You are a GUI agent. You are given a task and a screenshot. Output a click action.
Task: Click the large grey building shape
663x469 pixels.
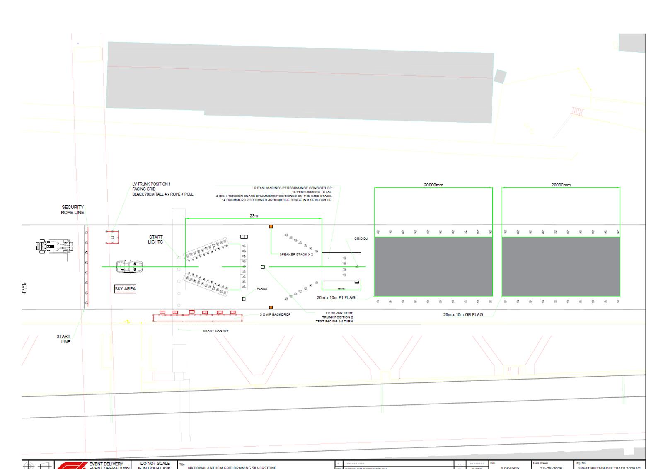[x=300, y=82]
